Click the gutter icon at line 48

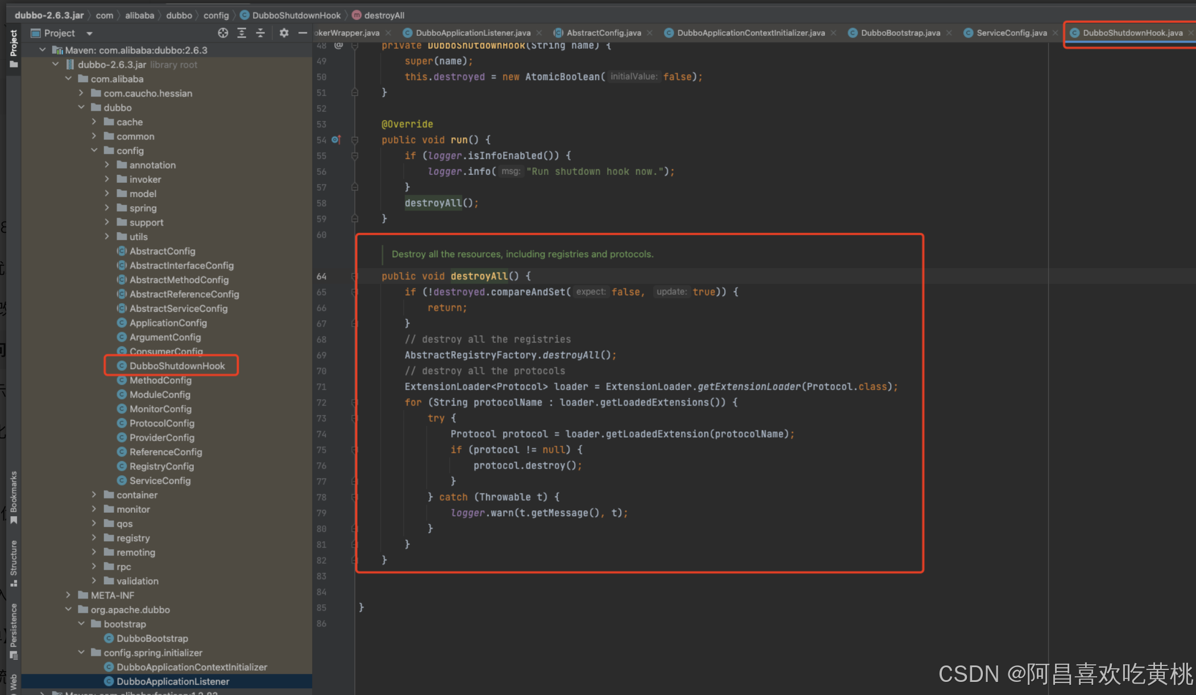(x=339, y=45)
